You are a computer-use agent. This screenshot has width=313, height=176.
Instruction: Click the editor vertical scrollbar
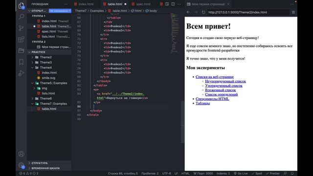tap(182, 122)
